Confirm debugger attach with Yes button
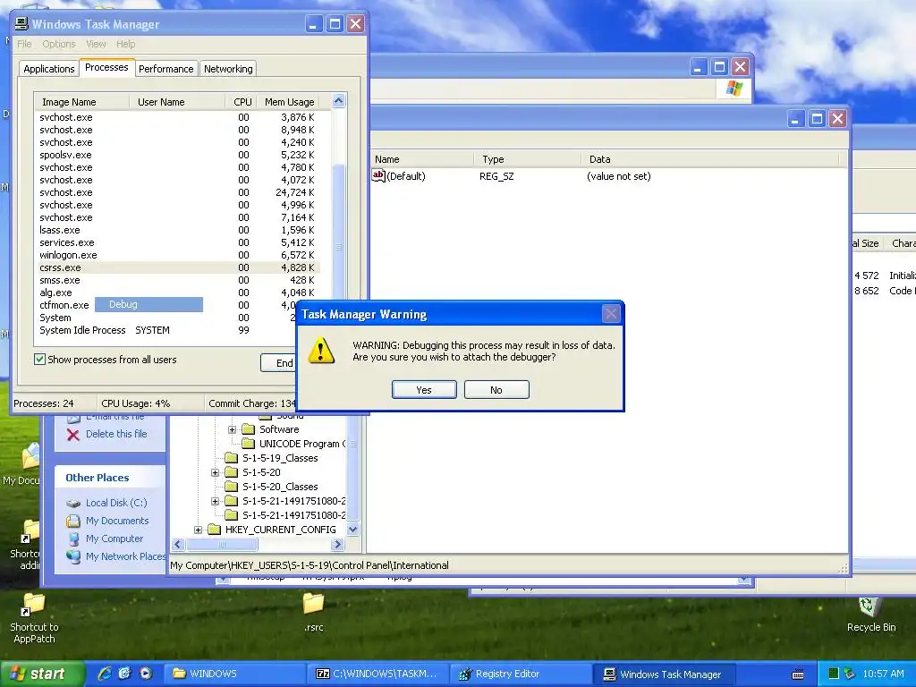This screenshot has width=916, height=687. coord(424,390)
